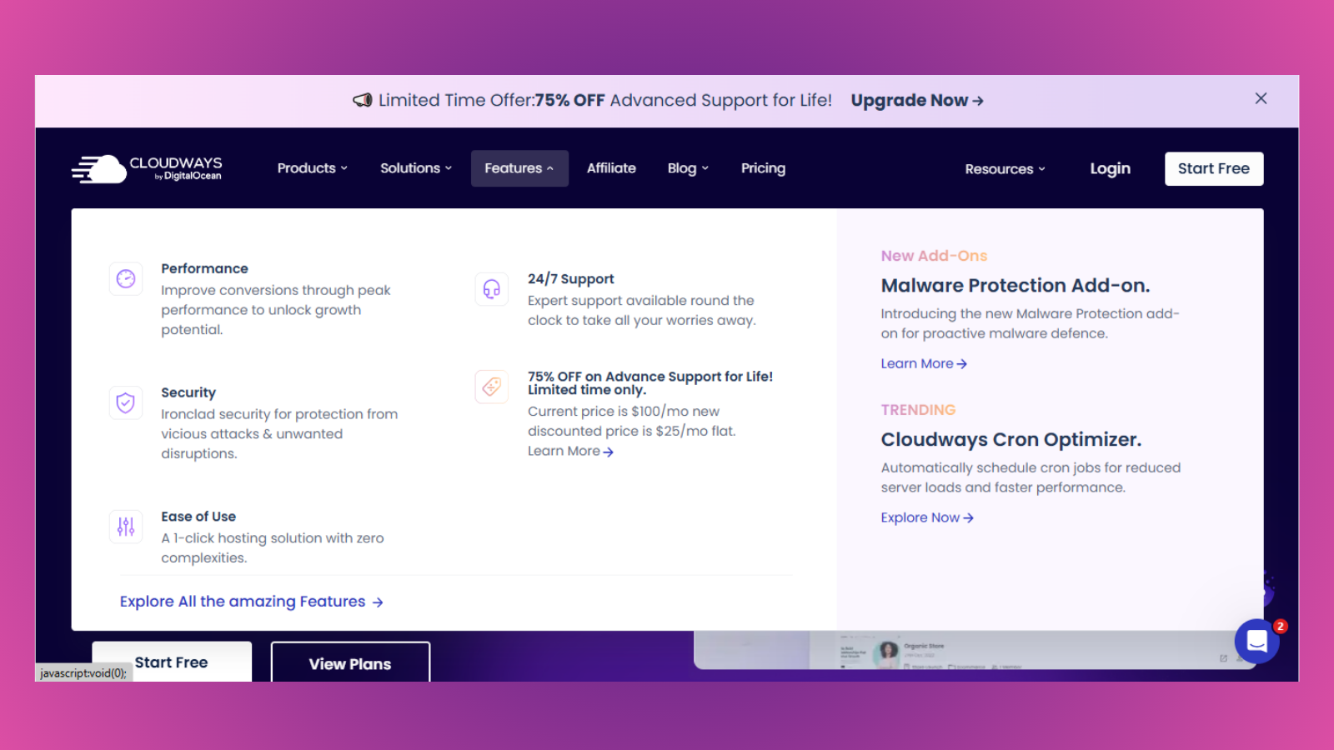Image resolution: width=1334 pixels, height=750 pixels.
Task: Click the View Plans button
Action: (350, 662)
